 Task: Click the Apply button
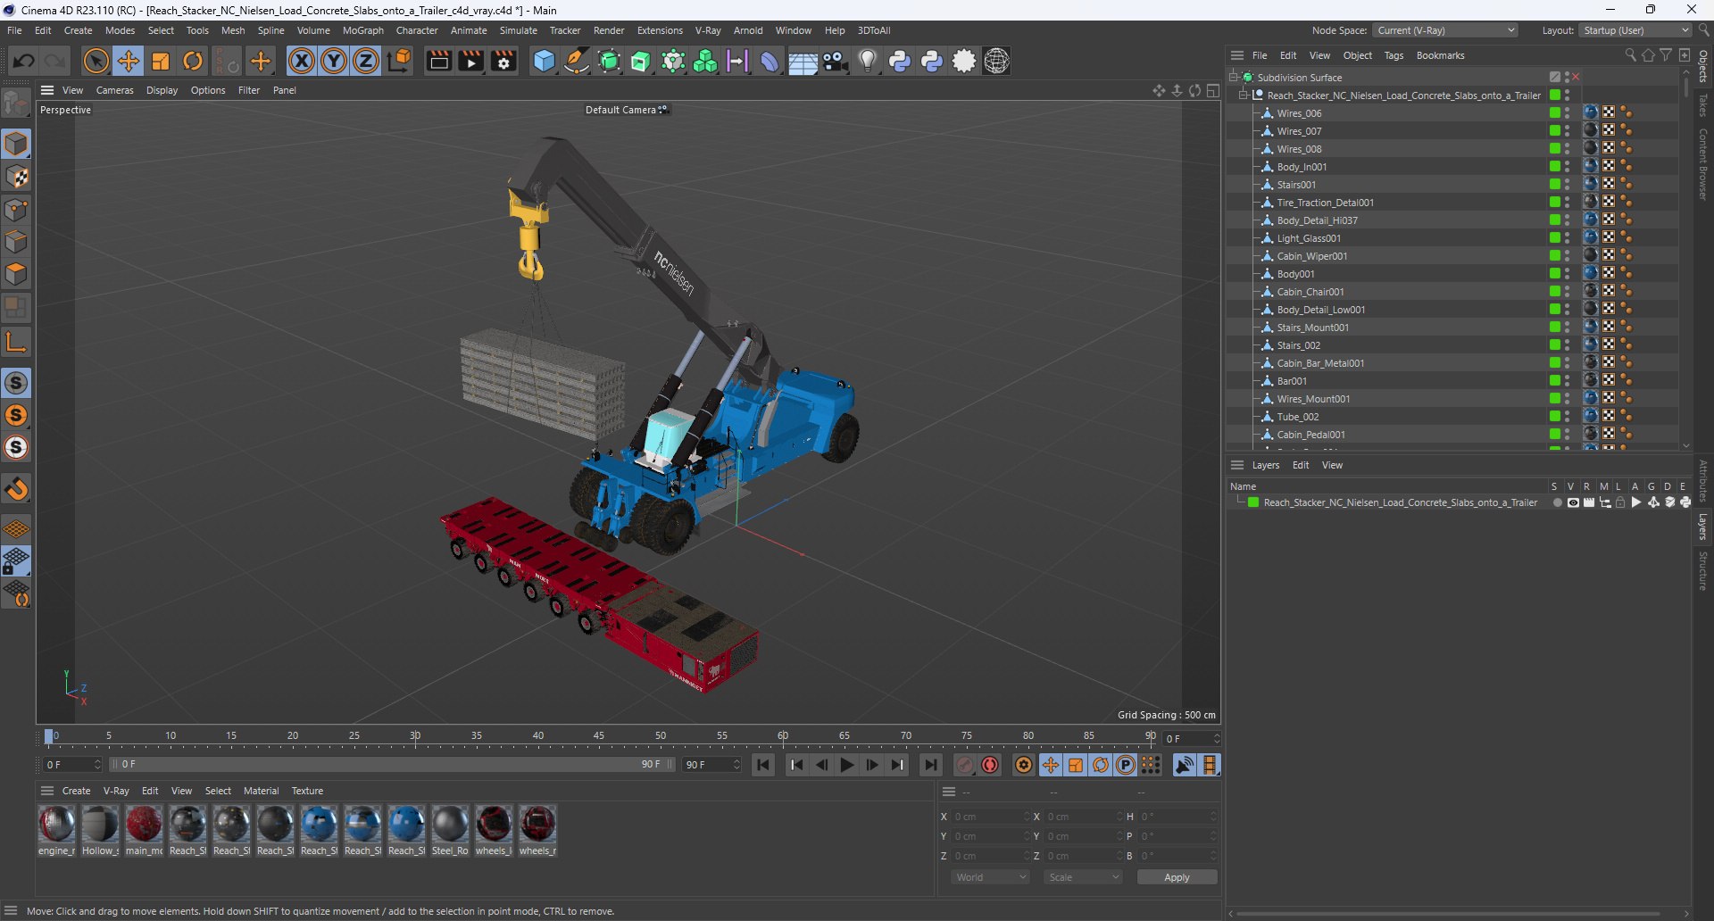pos(1177,877)
